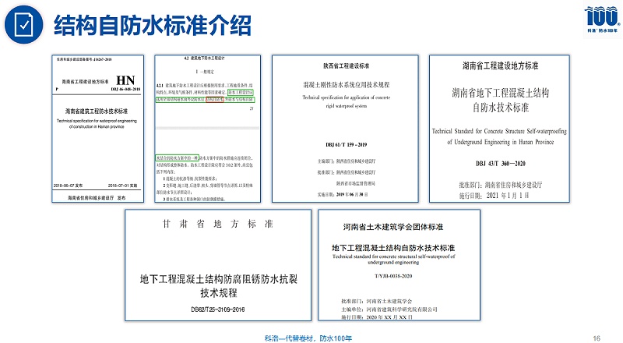Click the HN mark on Hainan cover
The height and width of the screenshot is (343, 623).
tap(125, 80)
